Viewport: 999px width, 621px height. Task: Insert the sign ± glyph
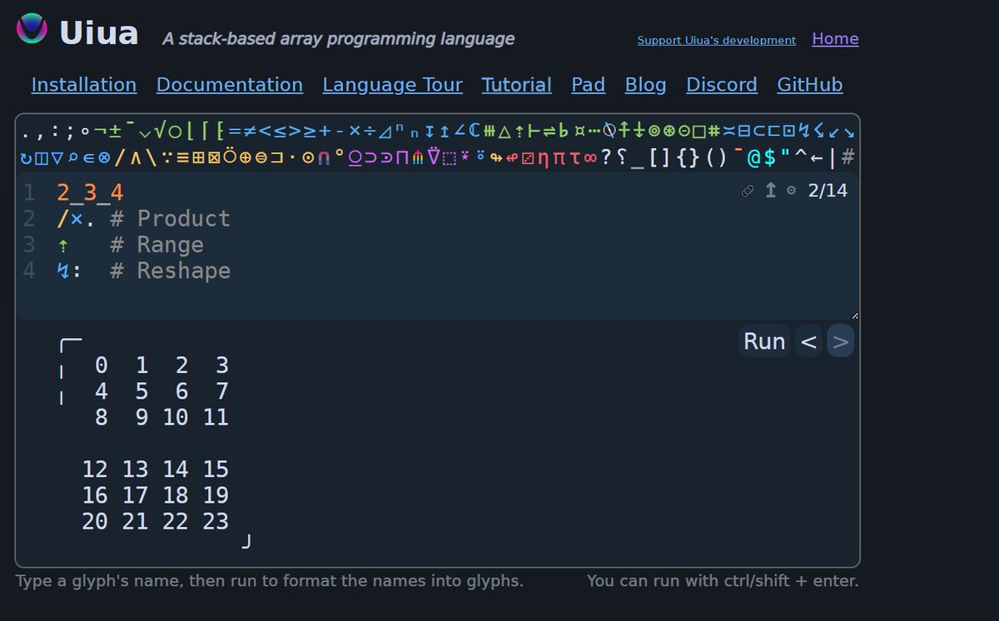pyautogui.click(x=115, y=131)
